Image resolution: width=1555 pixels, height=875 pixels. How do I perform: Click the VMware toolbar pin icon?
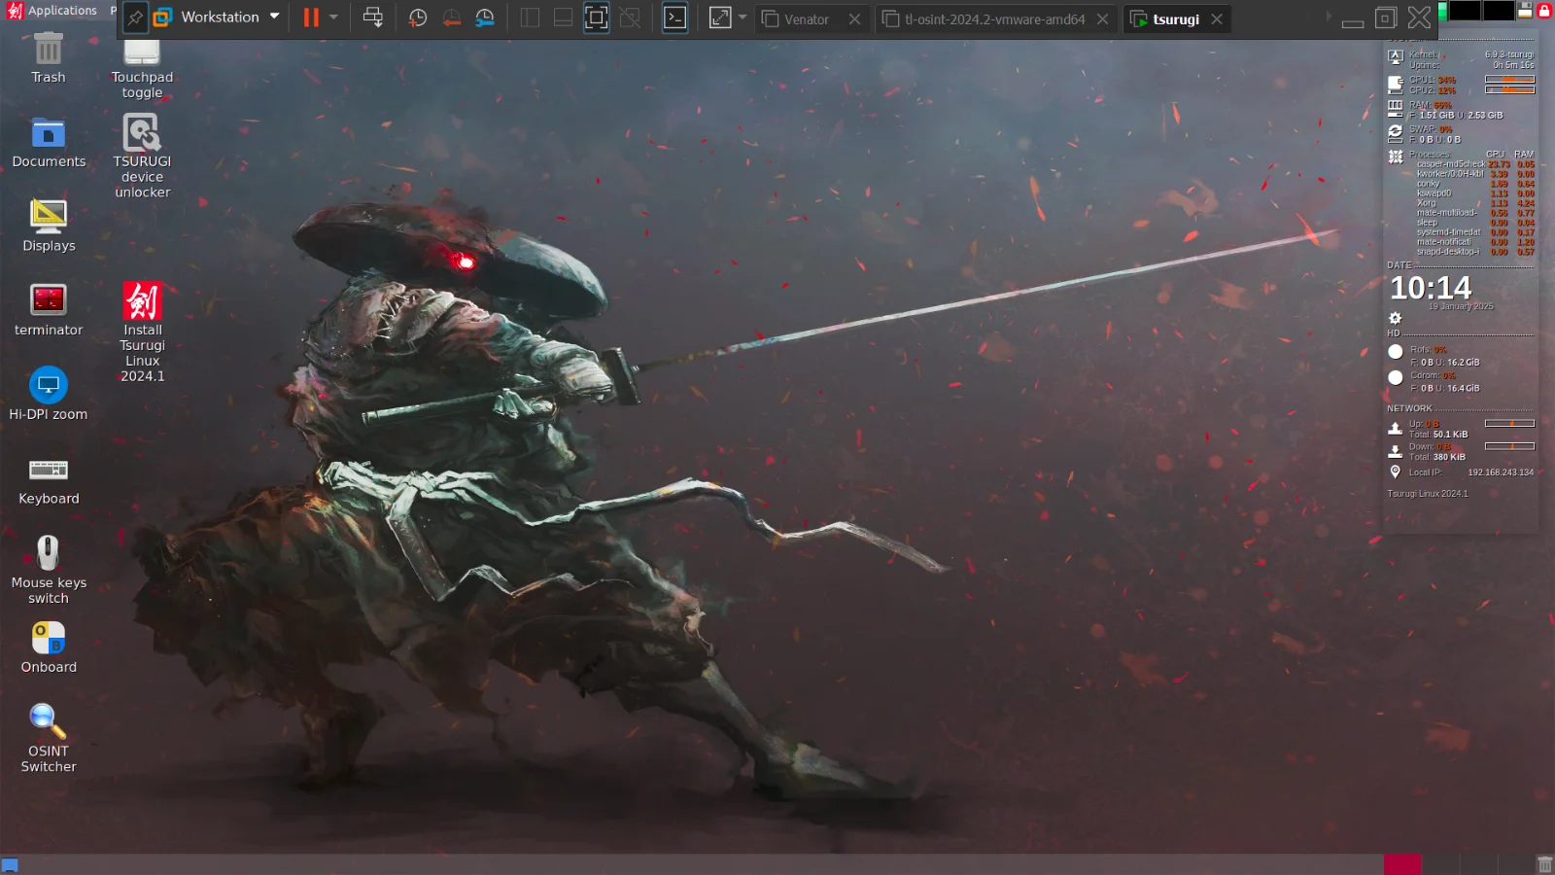point(135,17)
